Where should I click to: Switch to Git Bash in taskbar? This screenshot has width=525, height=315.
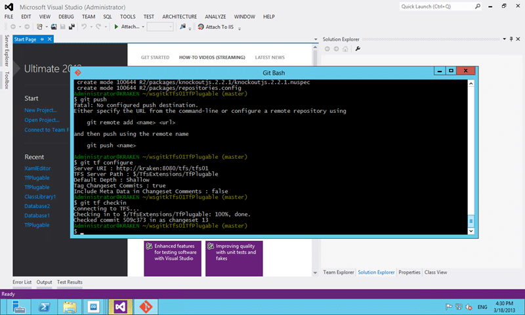coord(146,307)
